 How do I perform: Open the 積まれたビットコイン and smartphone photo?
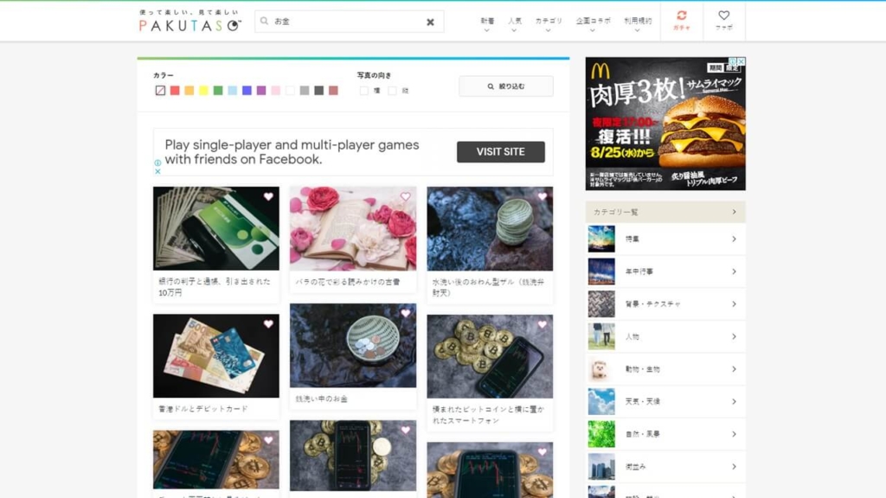tap(490, 356)
